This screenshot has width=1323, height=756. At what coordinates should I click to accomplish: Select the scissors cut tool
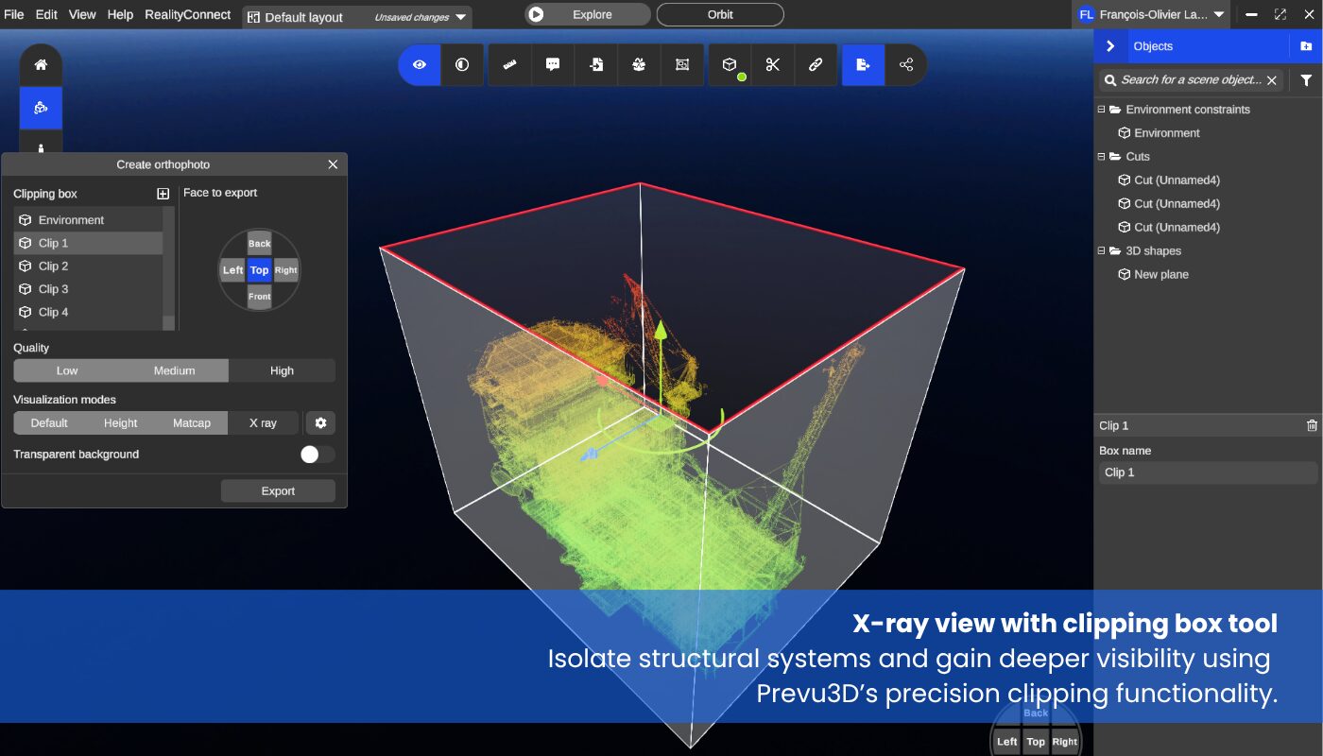[x=773, y=65]
